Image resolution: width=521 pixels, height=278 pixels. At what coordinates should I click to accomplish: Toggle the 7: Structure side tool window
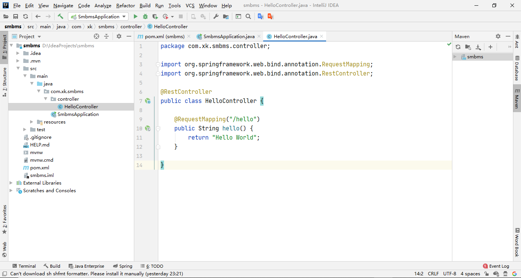4,82
